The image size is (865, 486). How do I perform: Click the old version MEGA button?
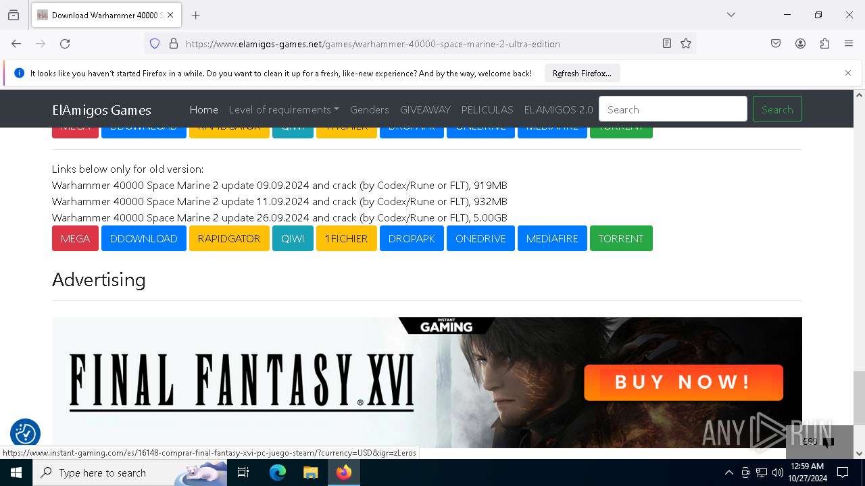point(75,238)
